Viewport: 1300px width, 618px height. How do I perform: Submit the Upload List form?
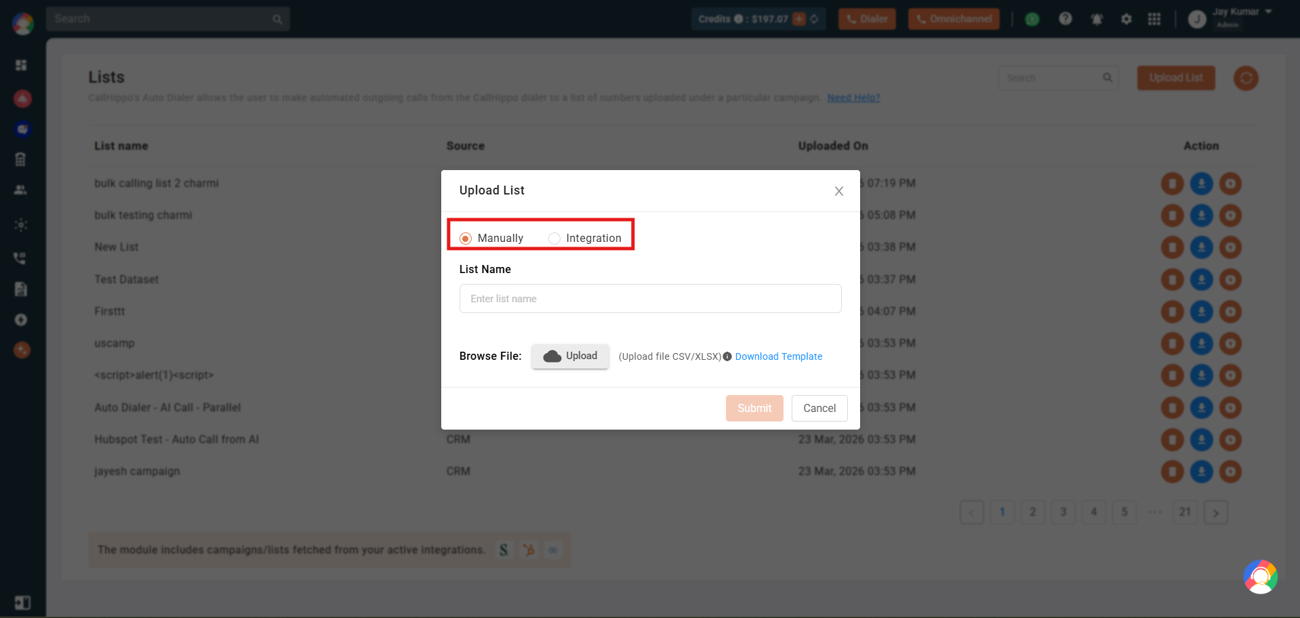pos(754,409)
